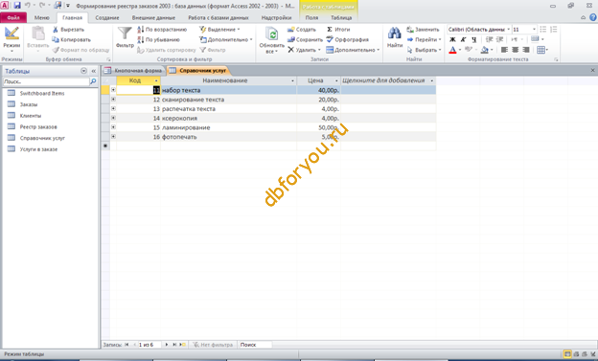598x361 pixels.
Task: Open the Цена column dropdown arrow
Action: 336,80
